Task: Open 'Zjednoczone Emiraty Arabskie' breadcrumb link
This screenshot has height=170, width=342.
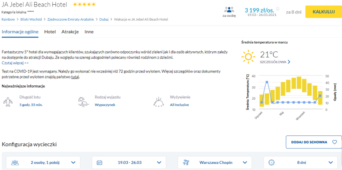Action: tap(71, 19)
